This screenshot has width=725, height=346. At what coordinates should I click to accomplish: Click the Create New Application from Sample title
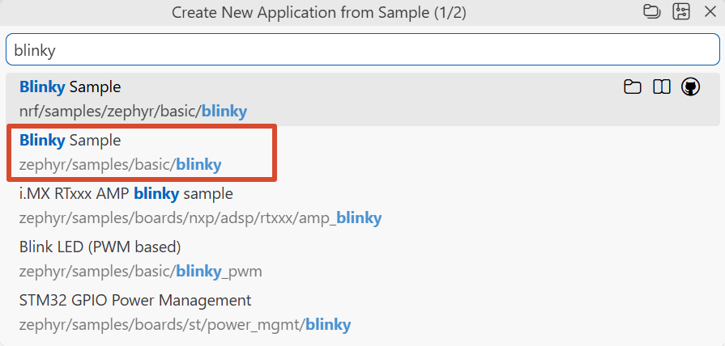pyautogui.click(x=319, y=12)
